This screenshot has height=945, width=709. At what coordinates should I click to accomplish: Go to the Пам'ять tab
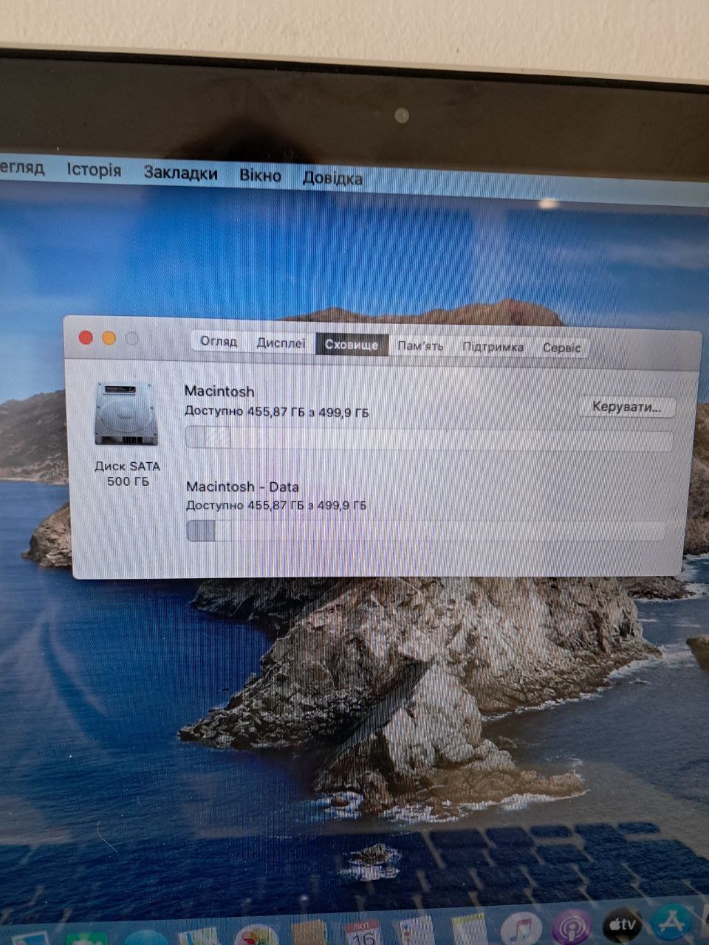pyautogui.click(x=420, y=346)
